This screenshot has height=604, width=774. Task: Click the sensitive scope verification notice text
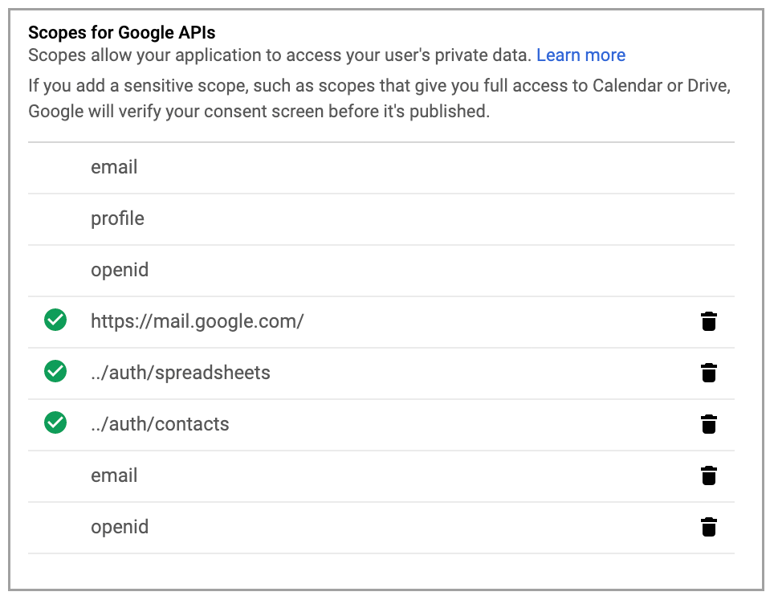coord(379,98)
